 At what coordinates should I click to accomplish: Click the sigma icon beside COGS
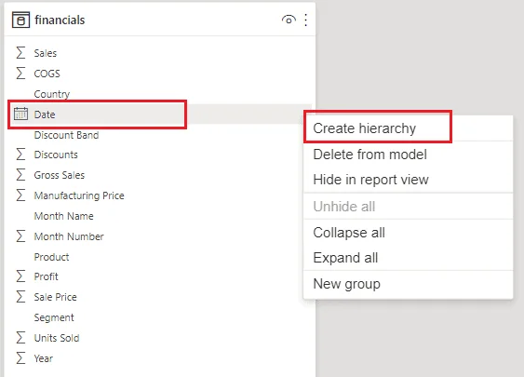(x=20, y=74)
